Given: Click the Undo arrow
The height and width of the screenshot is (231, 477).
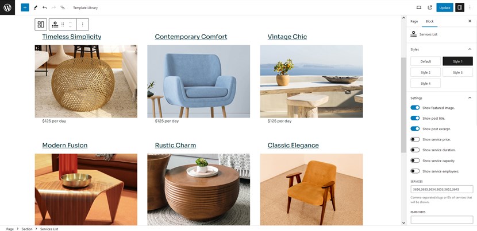Looking at the screenshot, I should (45, 7).
